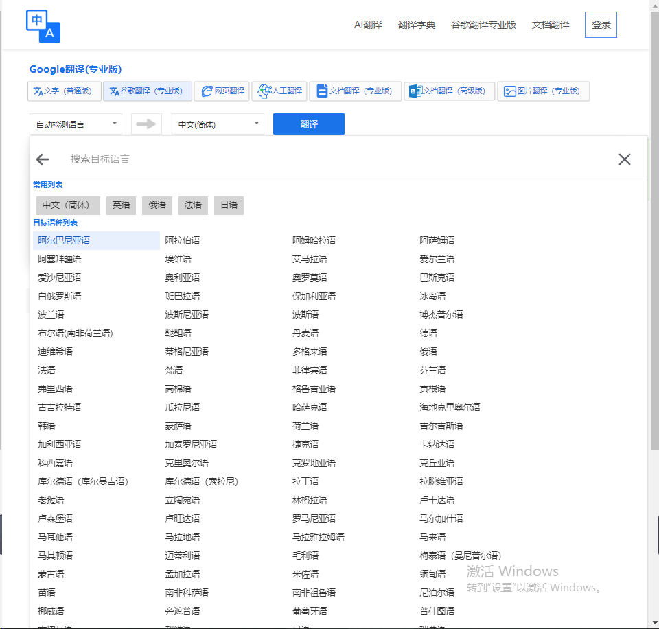Viewport: 659px width, 629px height.
Task: Select 蒙古语 as target language
Action: click(x=51, y=574)
